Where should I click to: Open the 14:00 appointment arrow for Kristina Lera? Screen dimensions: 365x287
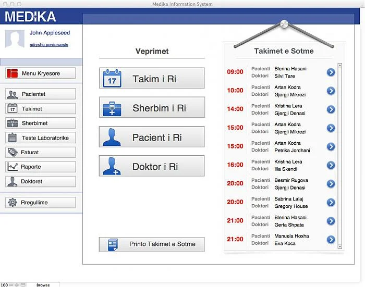pyautogui.click(x=331, y=109)
